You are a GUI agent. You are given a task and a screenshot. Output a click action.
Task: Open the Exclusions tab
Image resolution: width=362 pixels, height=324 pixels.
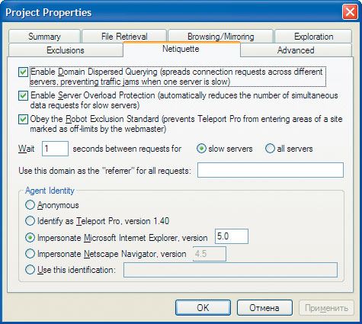click(66, 50)
